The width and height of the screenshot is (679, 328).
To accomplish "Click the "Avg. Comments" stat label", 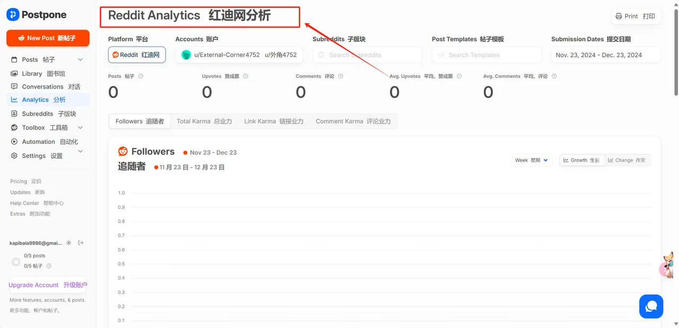I will 502,76.
